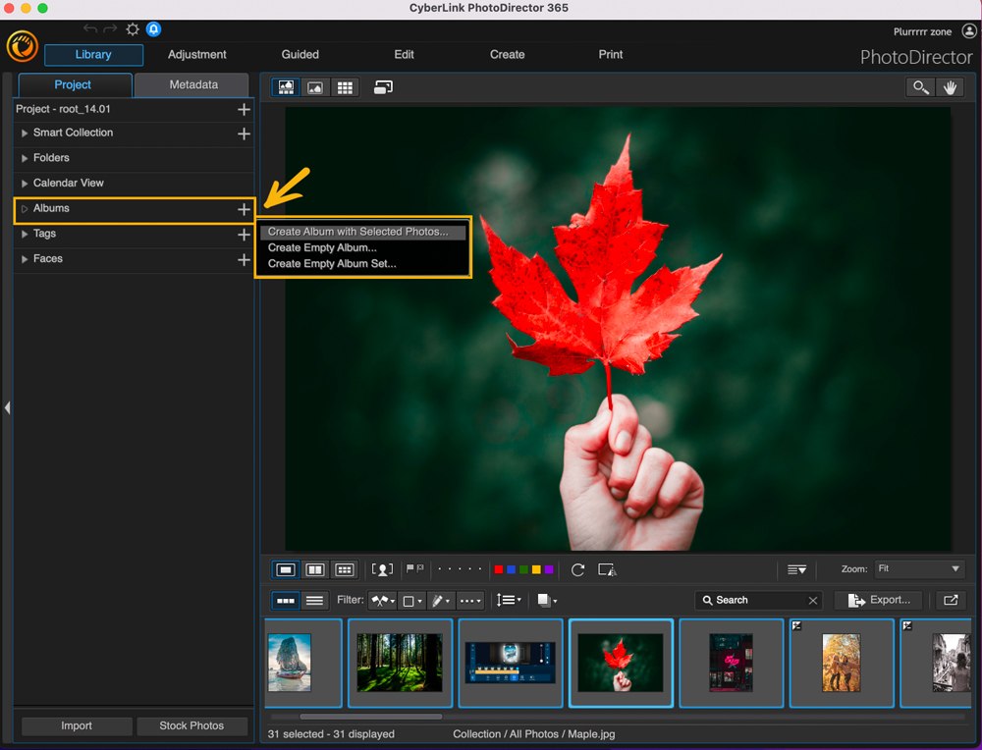Select the Hand pan tool

[x=950, y=87]
